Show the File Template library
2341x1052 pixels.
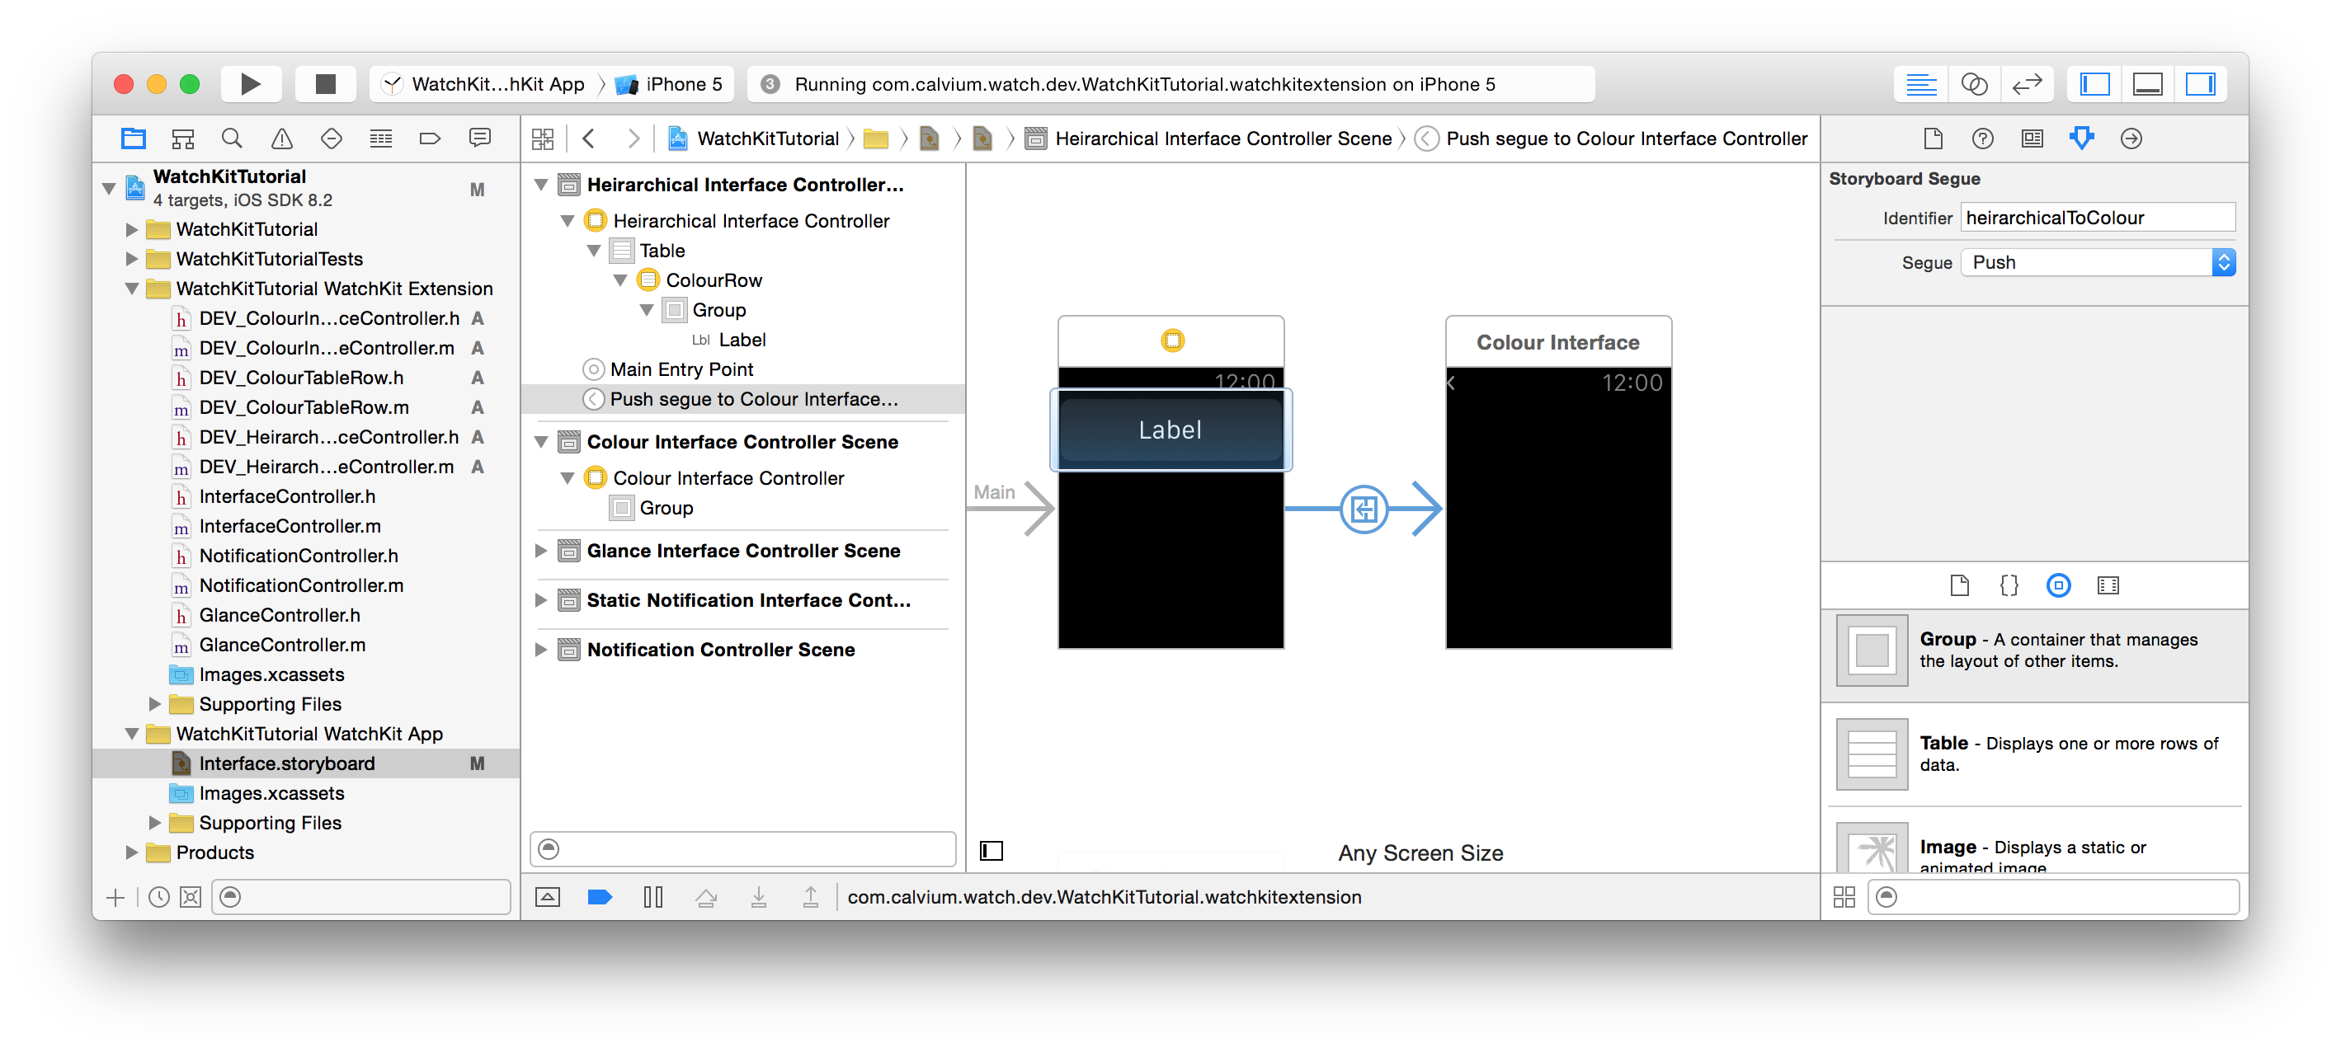tap(1959, 585)
